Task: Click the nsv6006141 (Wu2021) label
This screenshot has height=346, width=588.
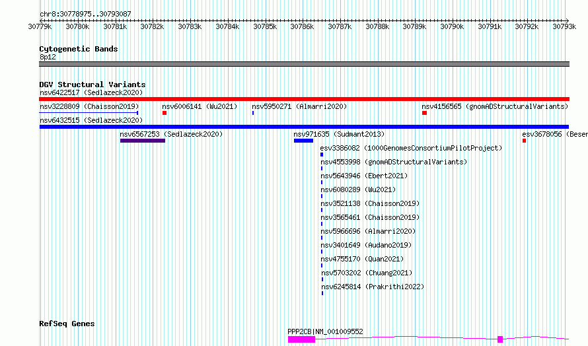Action: (x=200, y=106)
